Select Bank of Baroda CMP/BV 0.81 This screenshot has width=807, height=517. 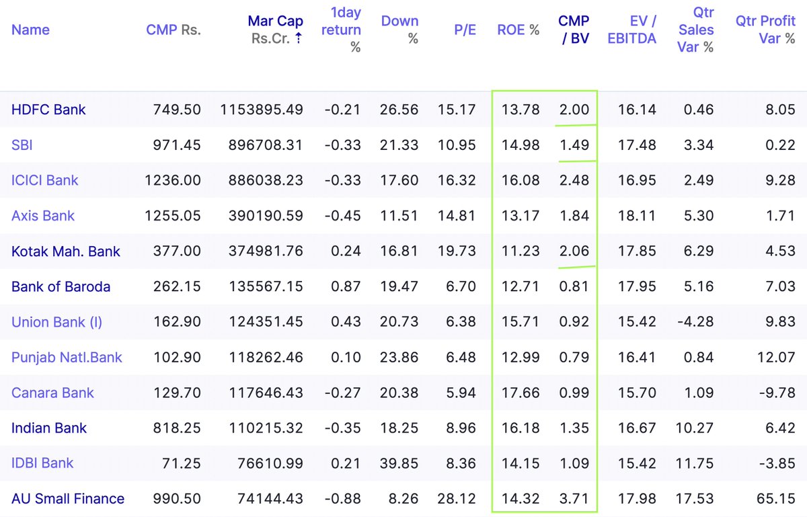pyautogui.click(x=575, y=286)
